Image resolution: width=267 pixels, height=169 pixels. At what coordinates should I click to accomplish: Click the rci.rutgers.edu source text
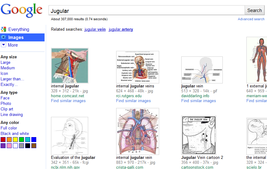(129, 96)
